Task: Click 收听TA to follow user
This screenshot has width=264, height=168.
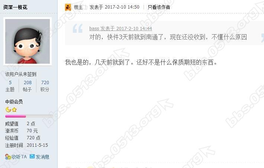Action: 19,157
